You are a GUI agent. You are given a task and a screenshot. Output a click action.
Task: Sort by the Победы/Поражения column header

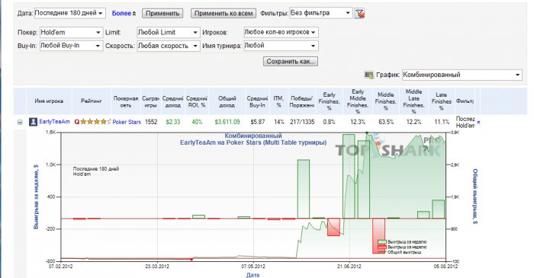(302, 101)
